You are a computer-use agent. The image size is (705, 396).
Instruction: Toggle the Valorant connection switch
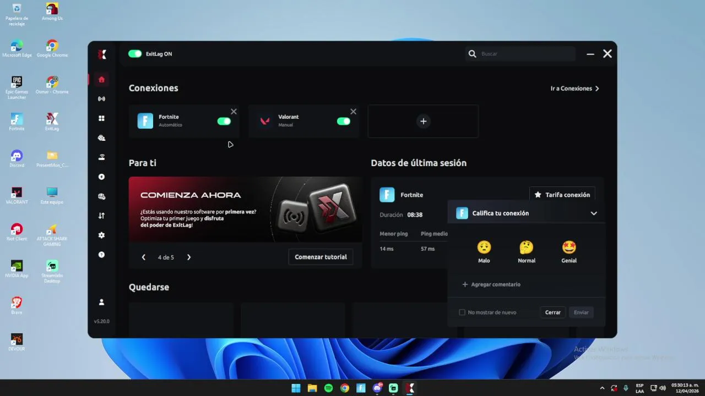(x=344, y=121)
